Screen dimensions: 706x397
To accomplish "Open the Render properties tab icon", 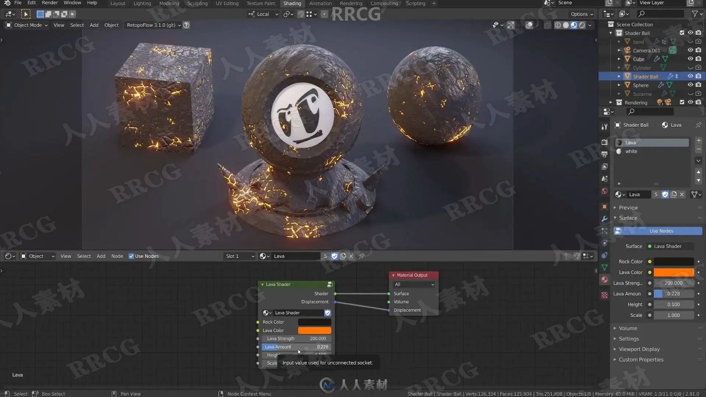I will pos(605,142).
